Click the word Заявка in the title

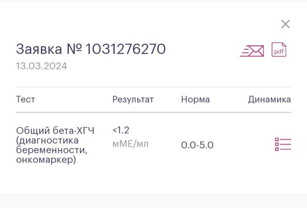pos(39,49)
